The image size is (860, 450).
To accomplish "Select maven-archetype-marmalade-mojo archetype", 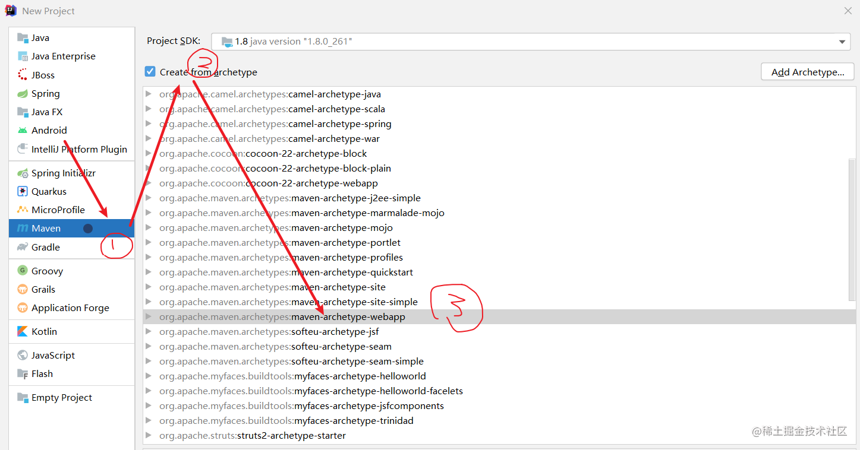I will [x=302, y=213].
